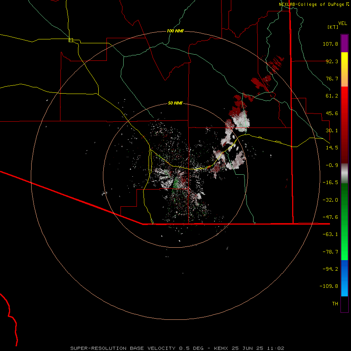The height and width of the screenshot is (351, 351).
Task: Click the [KT] units label
Action: tap(333, 27)
